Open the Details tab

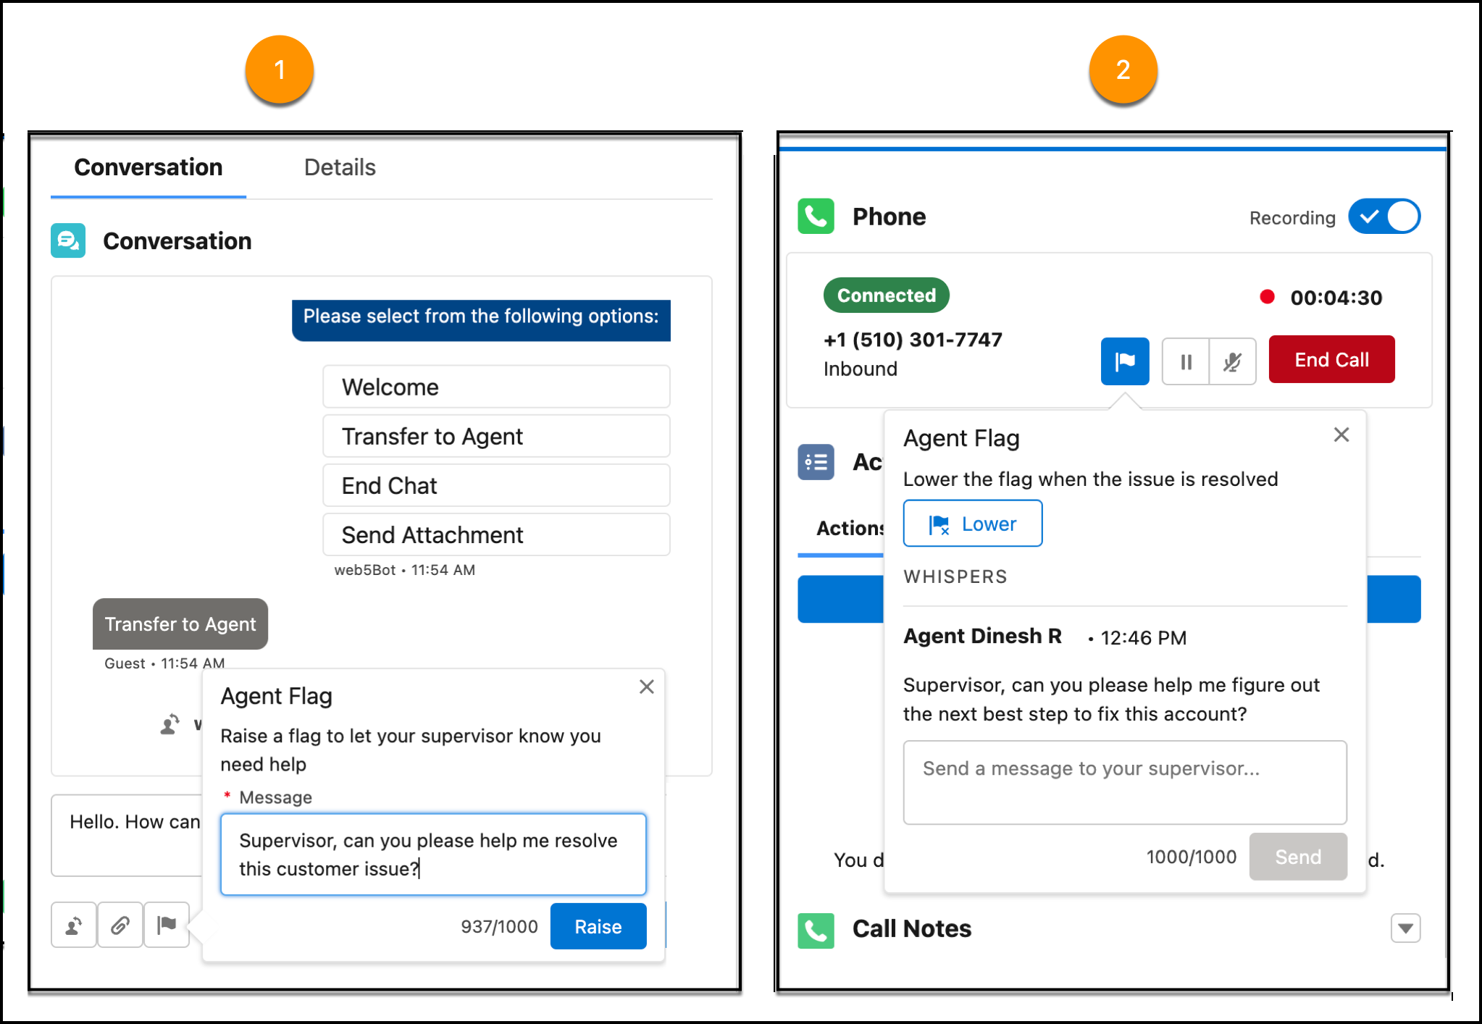click(340, 168)
